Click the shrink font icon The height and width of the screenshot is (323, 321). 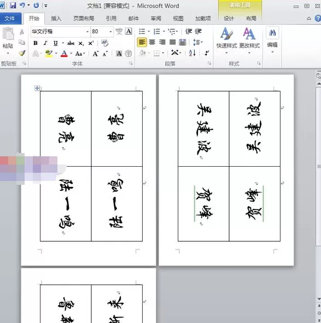tap(105, 54)
